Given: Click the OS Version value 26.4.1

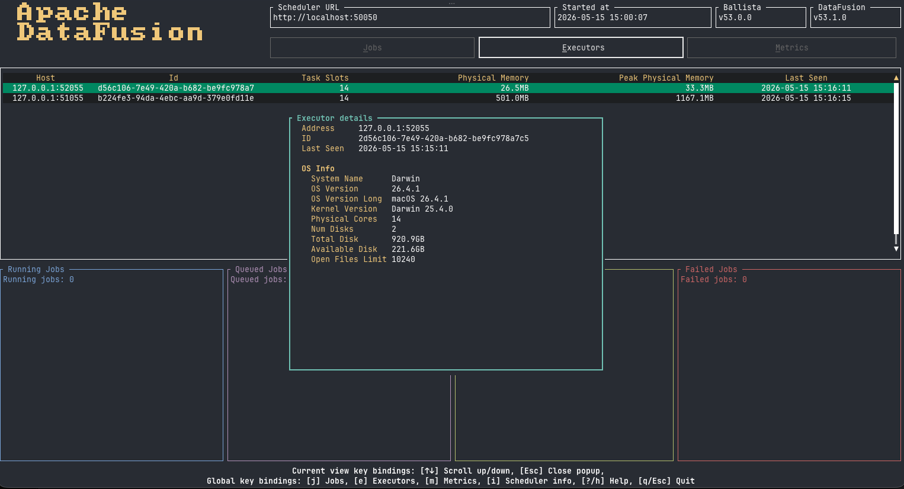Looking at the screenshot, I should pos(406,189).
